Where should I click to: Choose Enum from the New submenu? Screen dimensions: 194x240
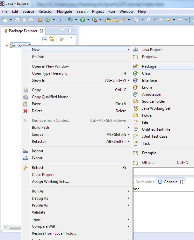click(x=163, y=87)
